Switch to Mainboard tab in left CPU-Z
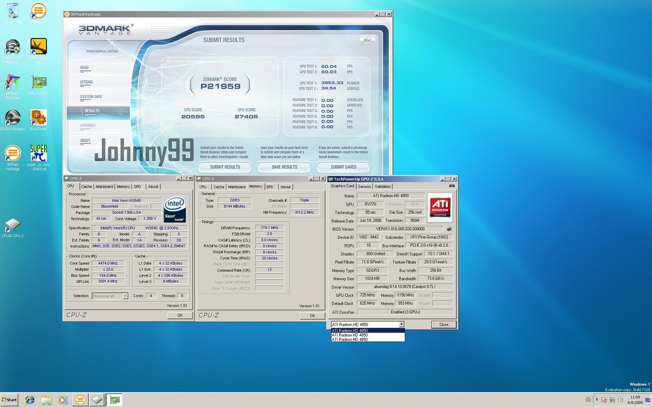652x407 pixels. click(104, 187)
